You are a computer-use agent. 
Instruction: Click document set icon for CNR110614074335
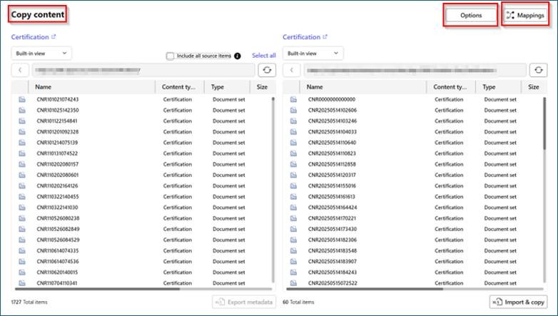[x=22, y=250]
